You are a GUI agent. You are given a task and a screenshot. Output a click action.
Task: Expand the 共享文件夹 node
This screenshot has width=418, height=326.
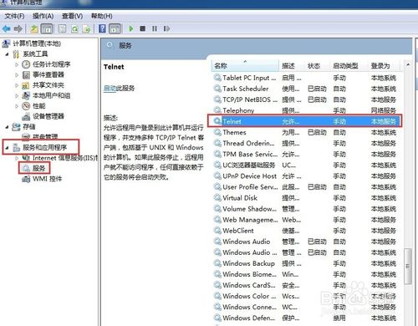[17, 85]
